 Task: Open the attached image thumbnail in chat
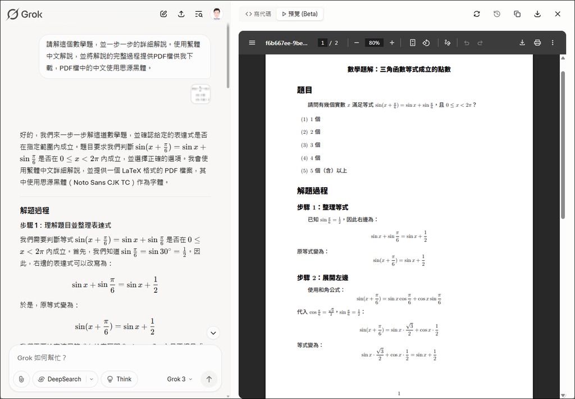pyautogui.click(x=200, y=94)
